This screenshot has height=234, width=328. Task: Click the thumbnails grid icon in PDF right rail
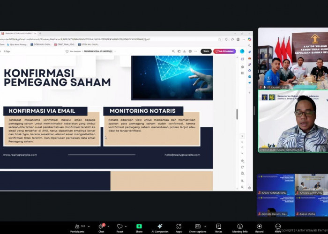(x=242, y=73)
